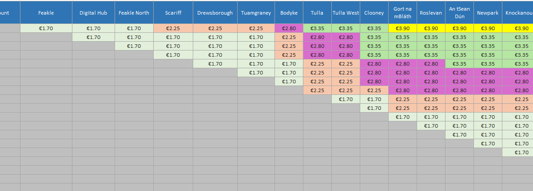533x191 pixels.
Task: Click the yellow €3.90 cell under Newpark
Action: (488, 28)
